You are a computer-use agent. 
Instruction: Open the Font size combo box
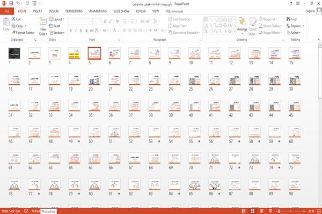[x=97, y=21]
